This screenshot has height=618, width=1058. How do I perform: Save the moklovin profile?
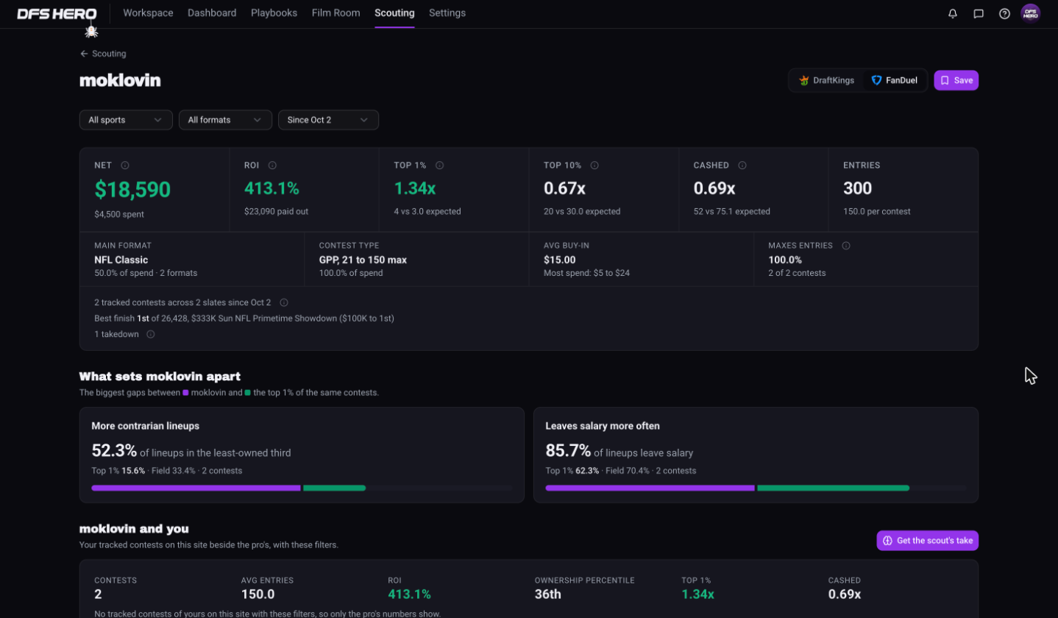point(956,80)
